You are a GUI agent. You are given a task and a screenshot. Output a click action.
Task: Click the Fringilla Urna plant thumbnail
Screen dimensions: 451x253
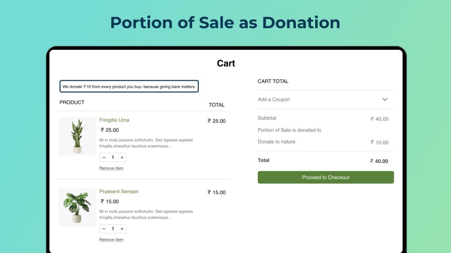click(77, 136)
